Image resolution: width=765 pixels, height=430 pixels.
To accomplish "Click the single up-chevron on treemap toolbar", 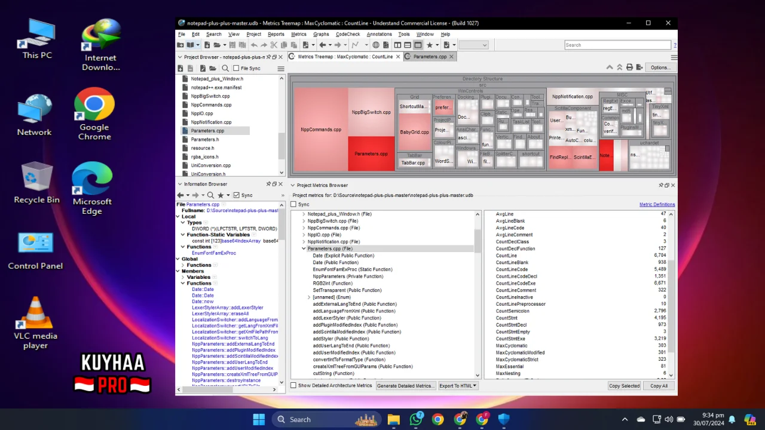I will (610, 67).
